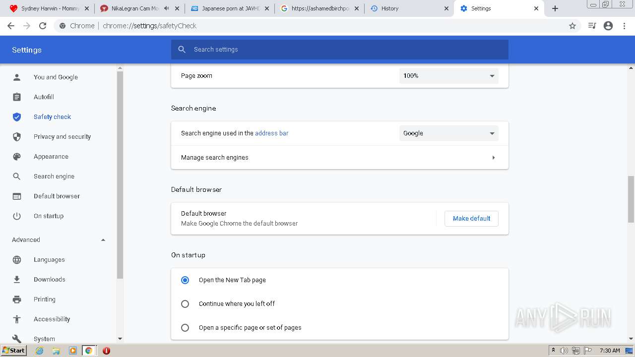The height and width of the screenshot is (357, 635).
Task: Click the System wrench icon
Action: pos(17,339)
